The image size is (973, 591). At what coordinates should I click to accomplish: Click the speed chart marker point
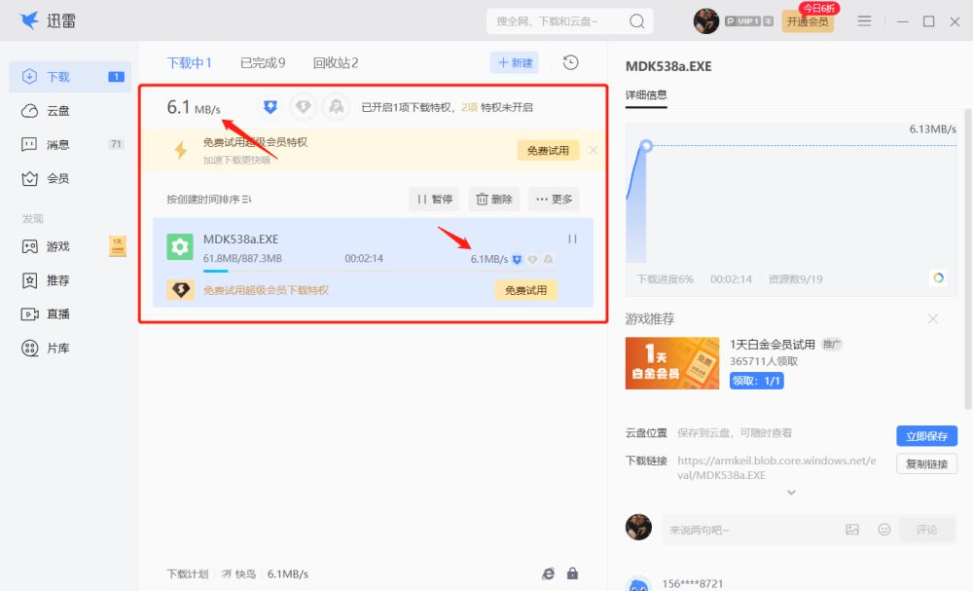[x=646, y=145]
